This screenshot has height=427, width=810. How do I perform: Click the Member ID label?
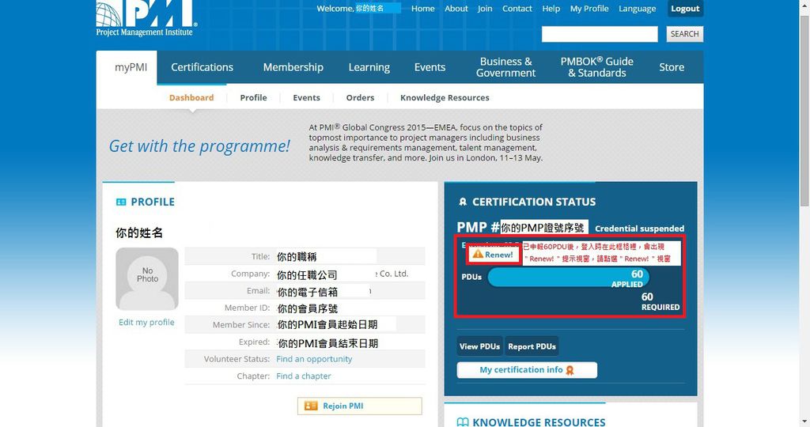click(247, 308)
